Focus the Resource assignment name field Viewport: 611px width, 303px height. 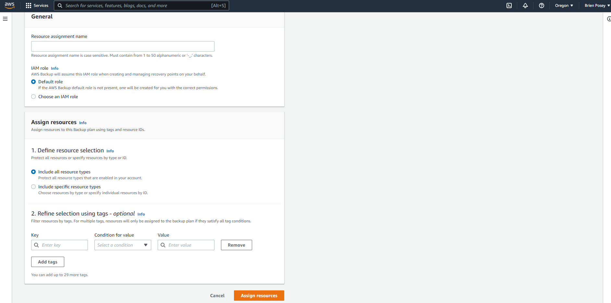click(x=123, y=46)
